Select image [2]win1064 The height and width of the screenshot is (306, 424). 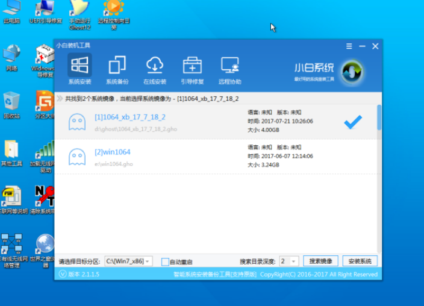click(x=216, y=157)
